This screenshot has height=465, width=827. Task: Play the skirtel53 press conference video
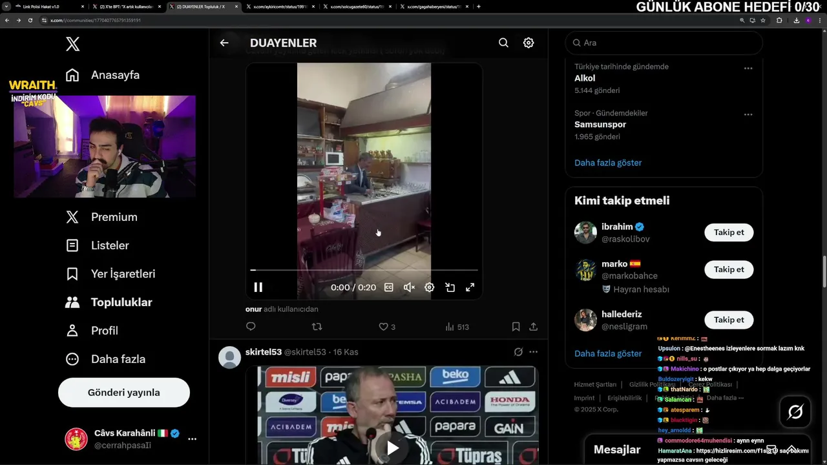point(393,448)
